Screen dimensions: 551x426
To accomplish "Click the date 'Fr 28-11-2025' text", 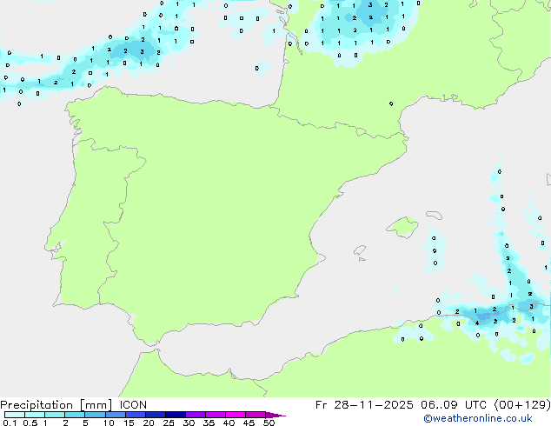I will pyautogui.click(x=364, y=405).
